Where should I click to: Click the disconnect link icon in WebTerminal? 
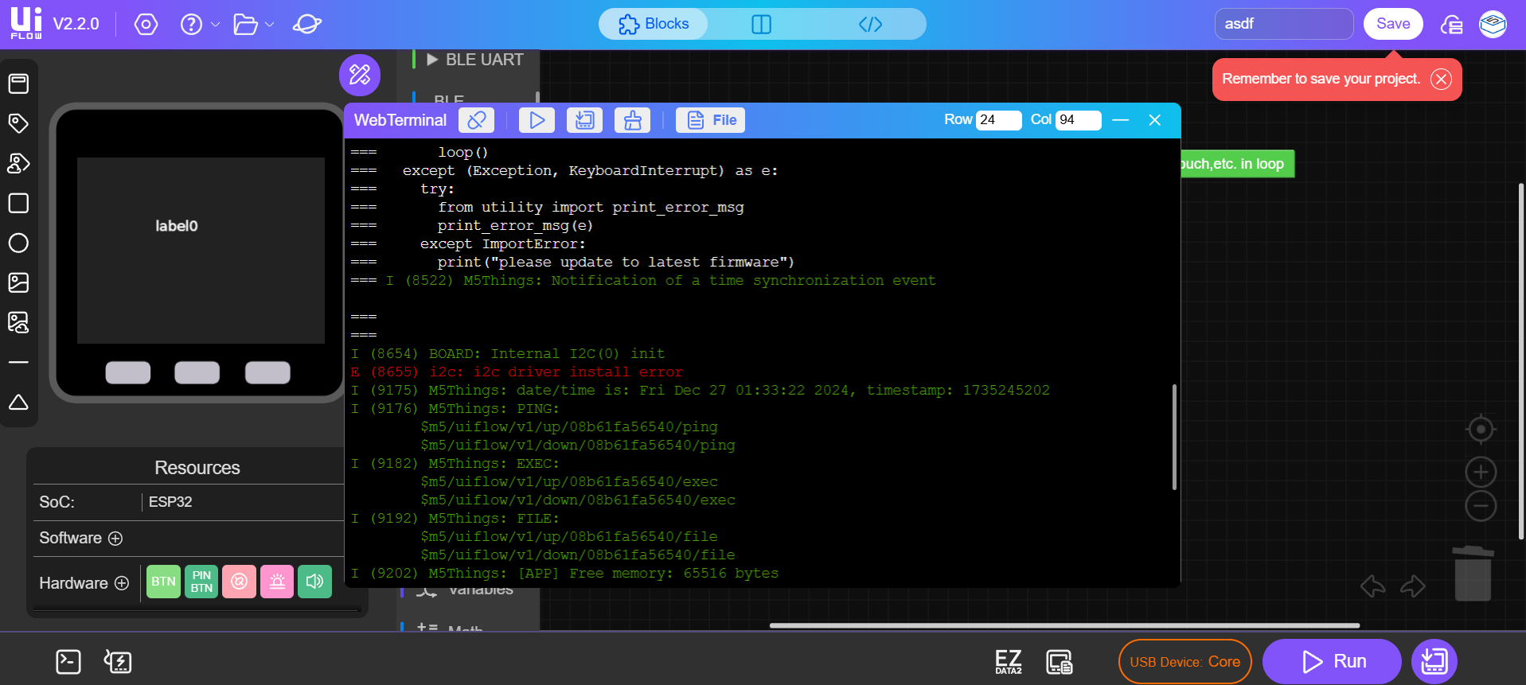[x=476, y=120]
